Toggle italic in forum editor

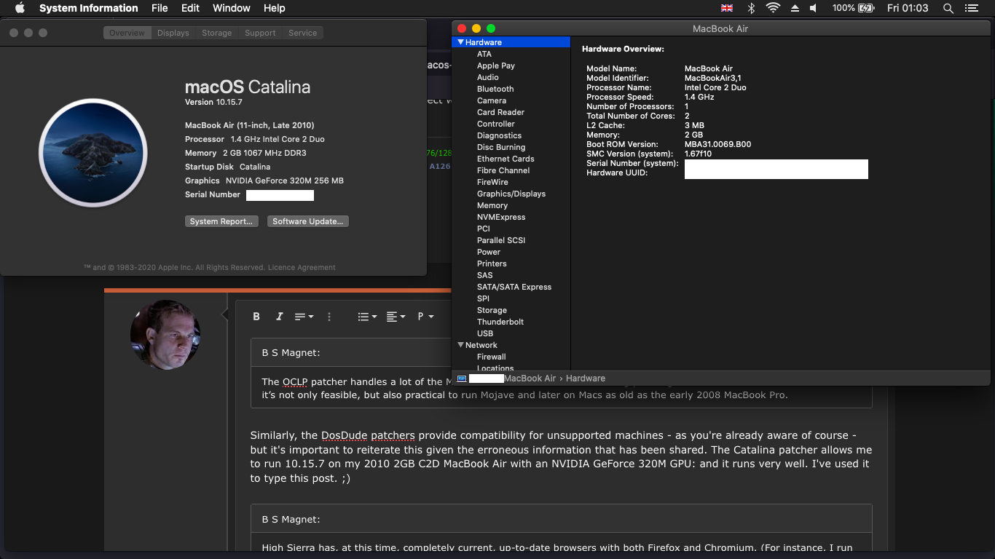point(279,317)
